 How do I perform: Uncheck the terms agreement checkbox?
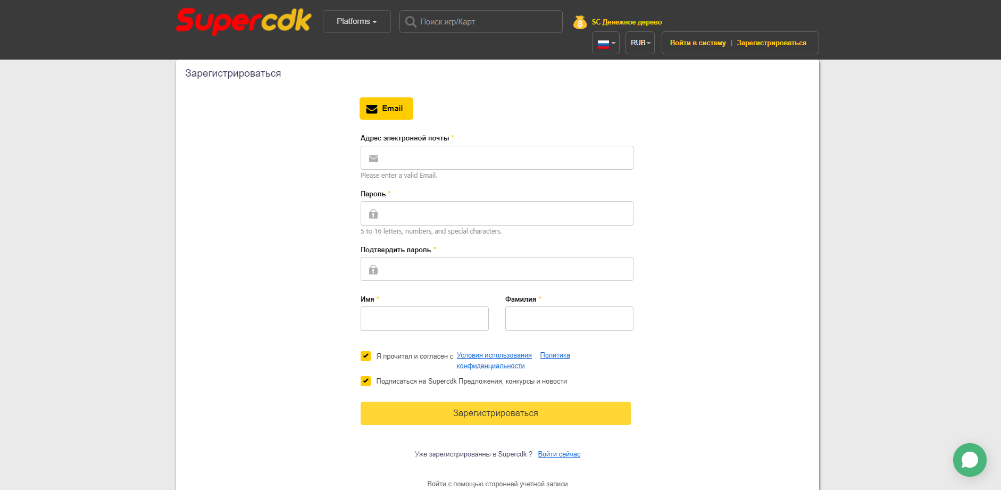(365, 356)
